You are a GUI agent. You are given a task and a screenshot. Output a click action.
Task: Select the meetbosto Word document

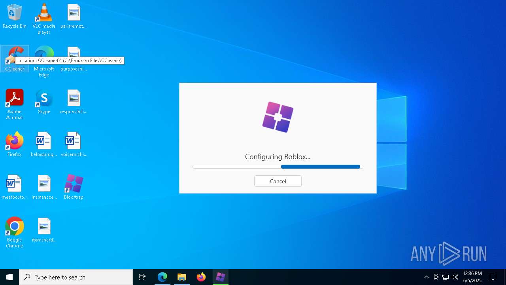coord(15,187)
